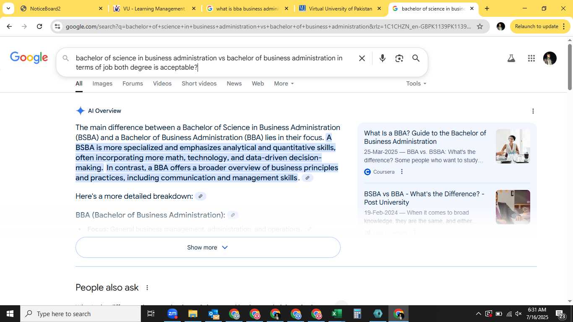Open Coursera result three-dot menu
Screen dimensions: 573x322
point(402,172)
